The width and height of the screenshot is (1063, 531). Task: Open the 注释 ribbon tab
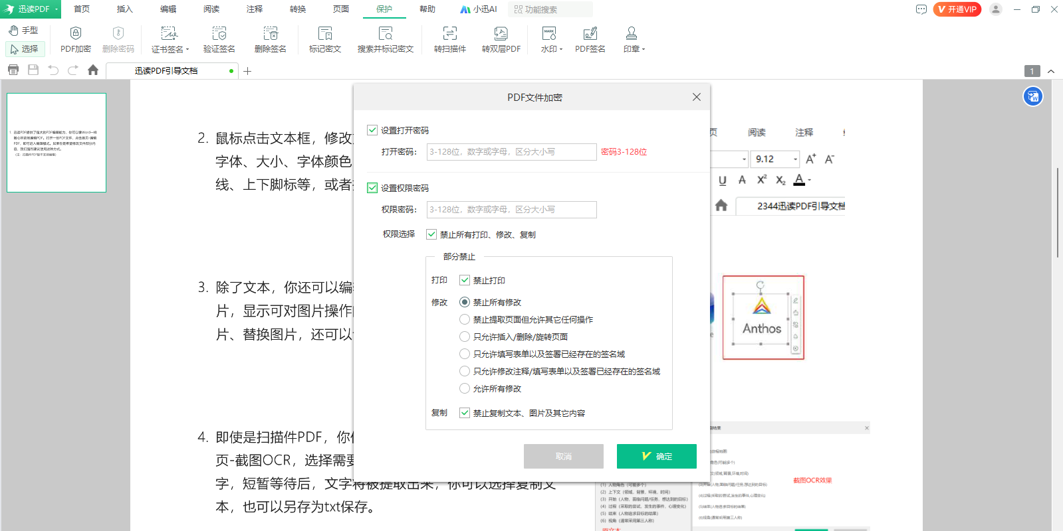pos(255,9)
